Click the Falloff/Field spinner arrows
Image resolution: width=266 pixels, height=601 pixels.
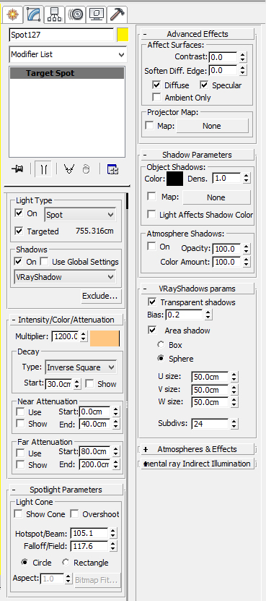[x=112, y=546]
